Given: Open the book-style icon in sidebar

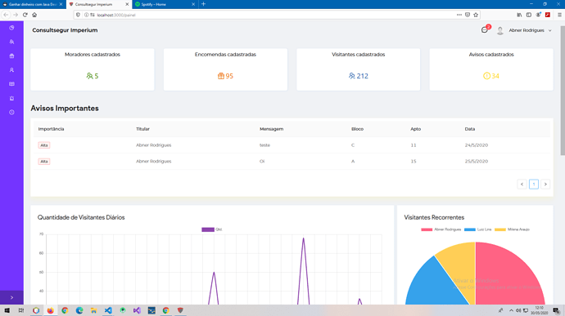Looking at the screenshot, I should 11,84.
